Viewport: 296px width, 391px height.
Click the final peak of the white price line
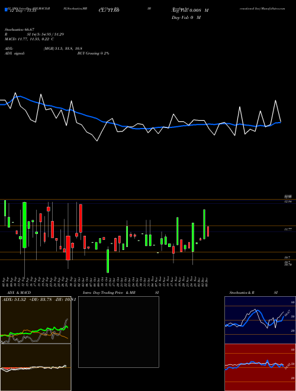pyautogui.click(x=275, y=100)
